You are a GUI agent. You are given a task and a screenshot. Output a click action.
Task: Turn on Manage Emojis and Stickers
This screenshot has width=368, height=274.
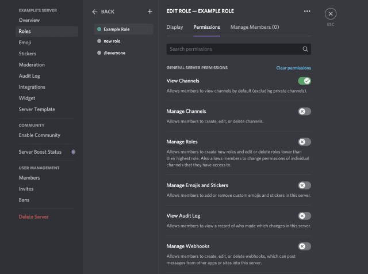click(x=304, y=185)
